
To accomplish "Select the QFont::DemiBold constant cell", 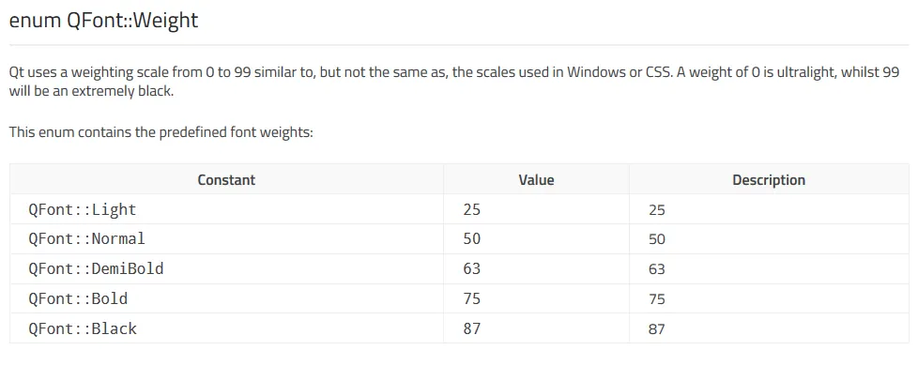I will 97,269.
